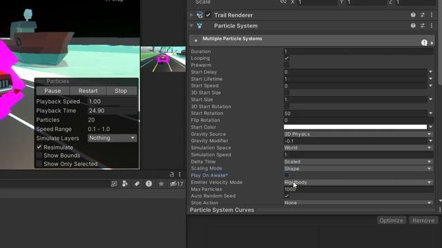
Task: Click the Remove curves button
Action: (x=423, y=220)
